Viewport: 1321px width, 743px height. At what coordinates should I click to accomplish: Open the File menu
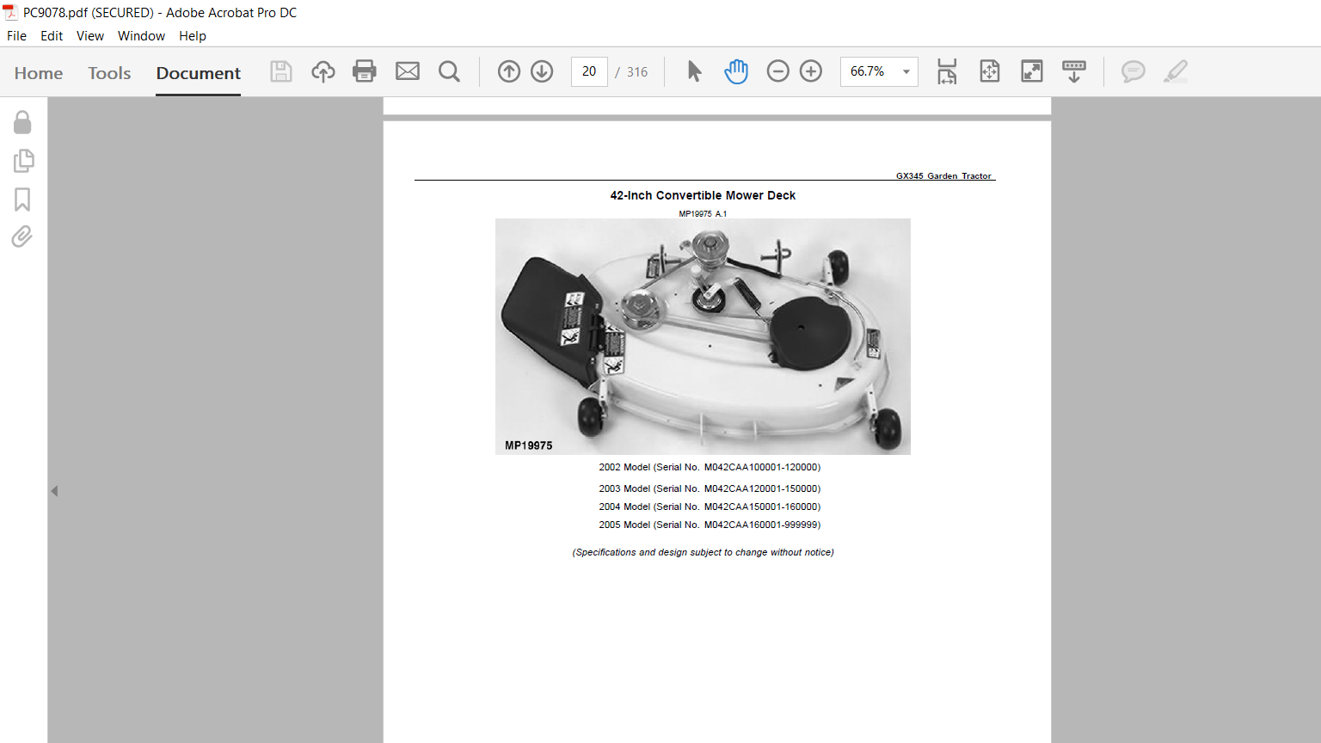pos(16,36)
